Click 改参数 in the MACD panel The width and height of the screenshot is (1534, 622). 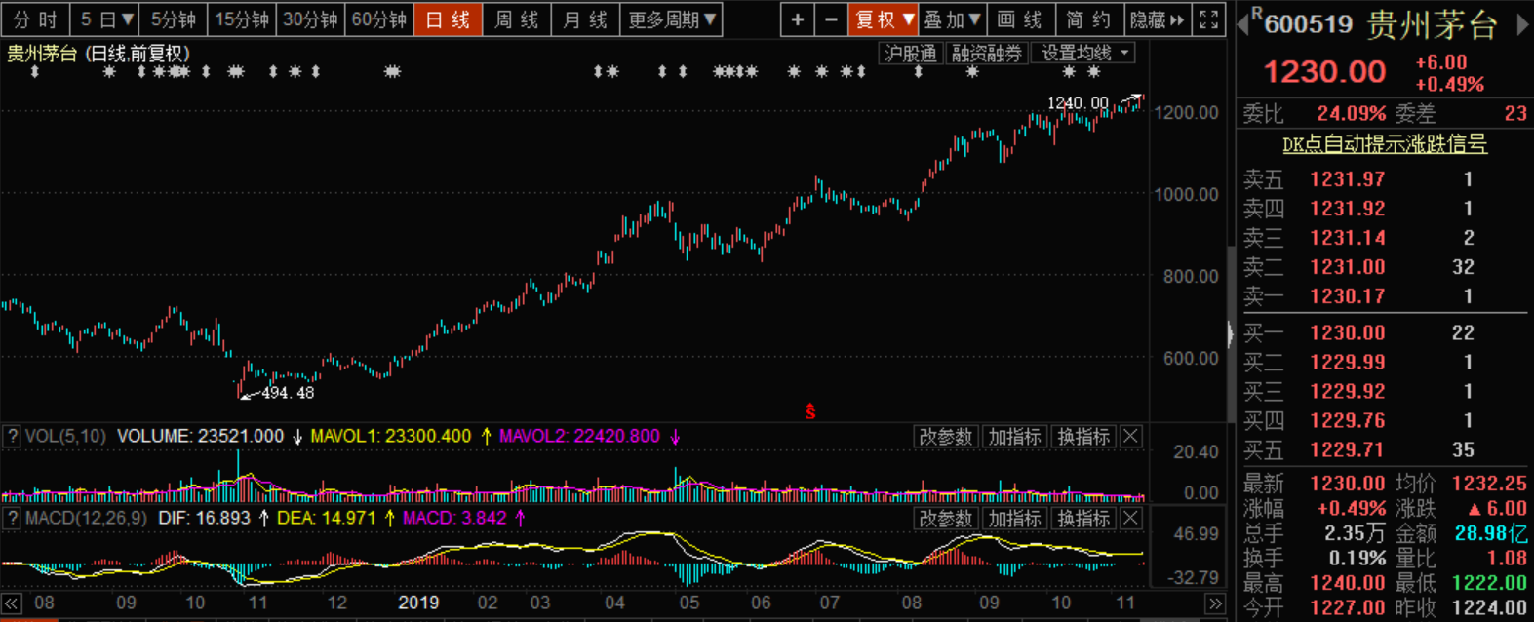click(945, 519)
